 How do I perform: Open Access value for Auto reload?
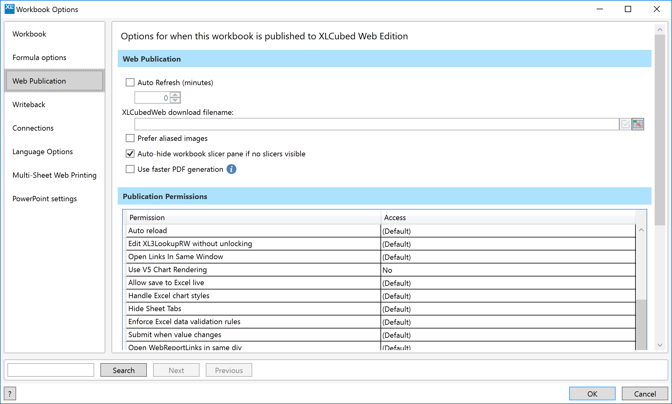508,231
